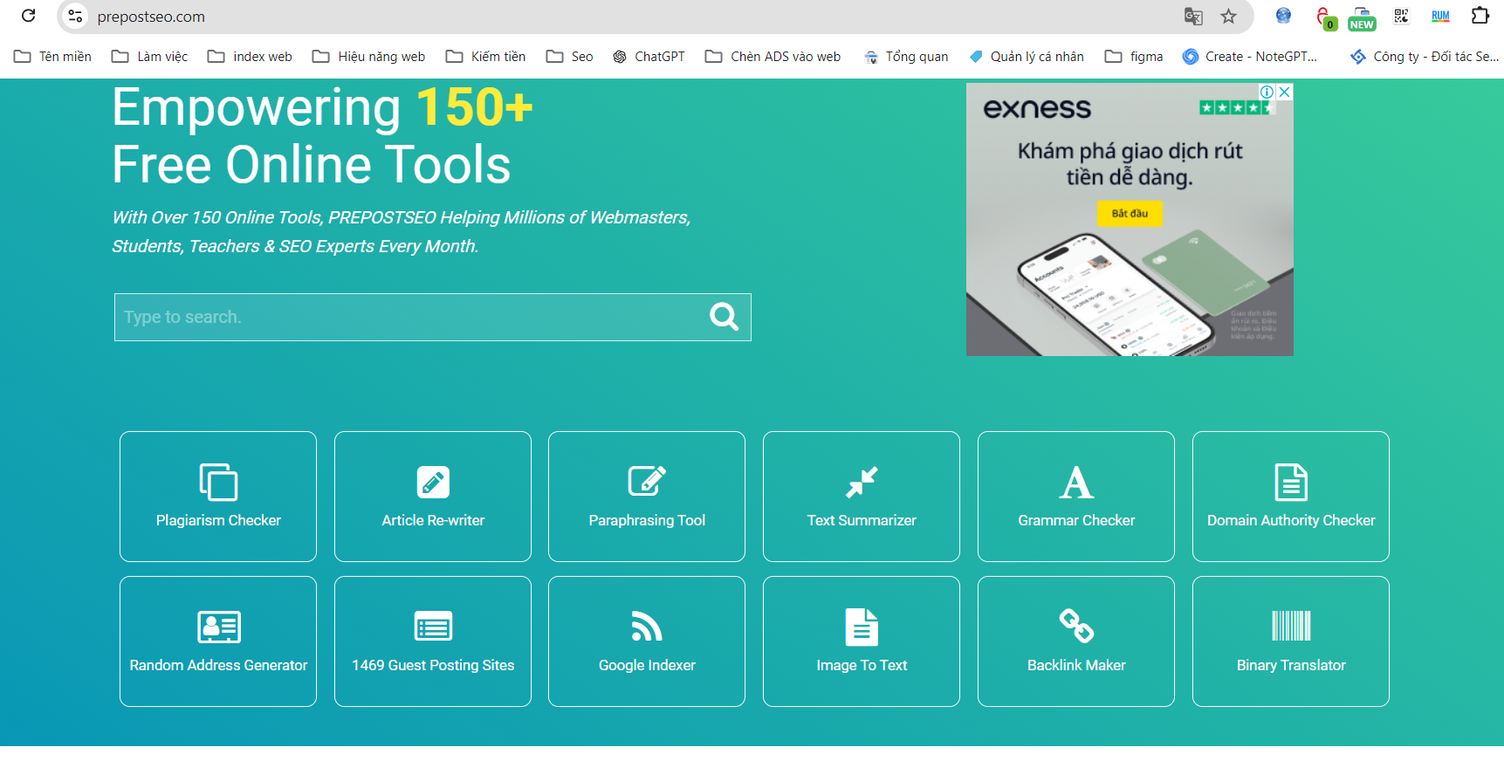Image resolution: width=1504 pixels, height=761 pixels.
Task: Open the Text Summarizer card
Action: (x=862, y=496)
